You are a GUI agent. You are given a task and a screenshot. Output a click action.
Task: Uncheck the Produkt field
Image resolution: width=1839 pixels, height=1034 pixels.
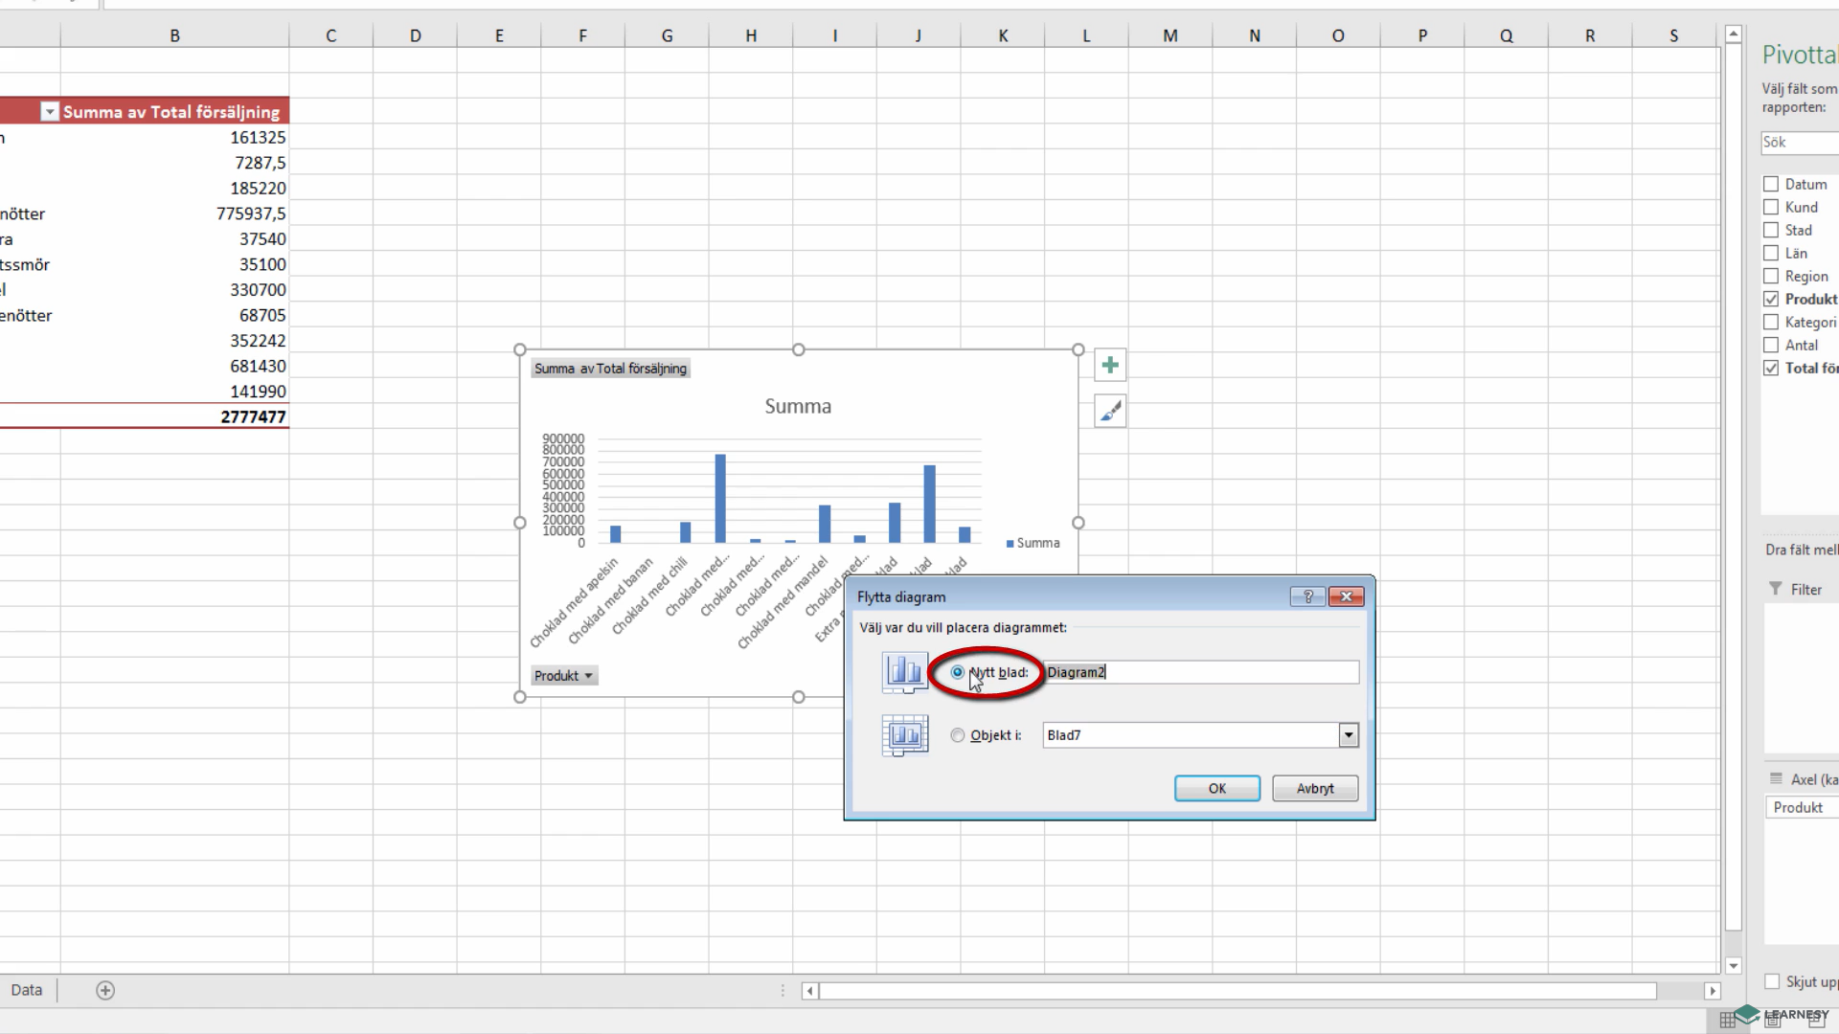click(1771, 299)
